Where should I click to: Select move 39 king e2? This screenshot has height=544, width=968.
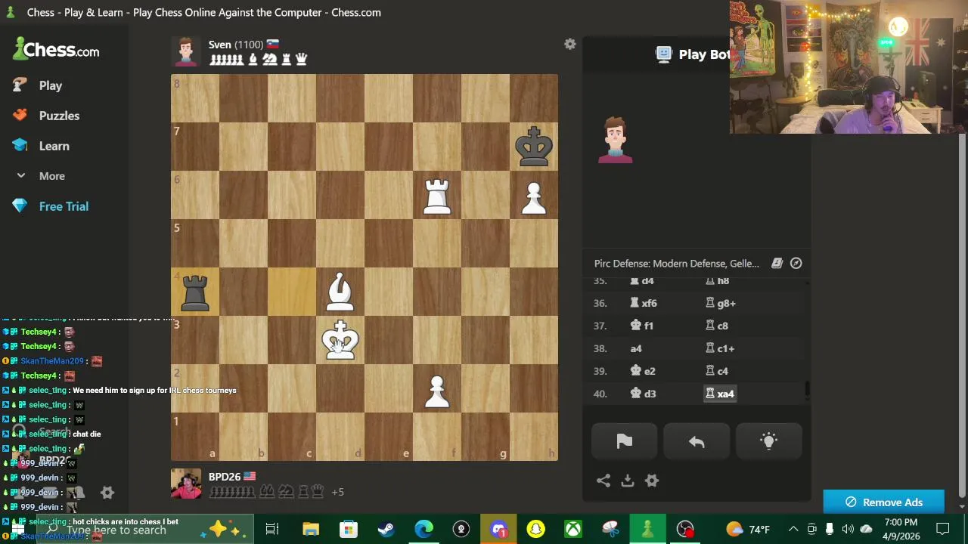(643, 371)
